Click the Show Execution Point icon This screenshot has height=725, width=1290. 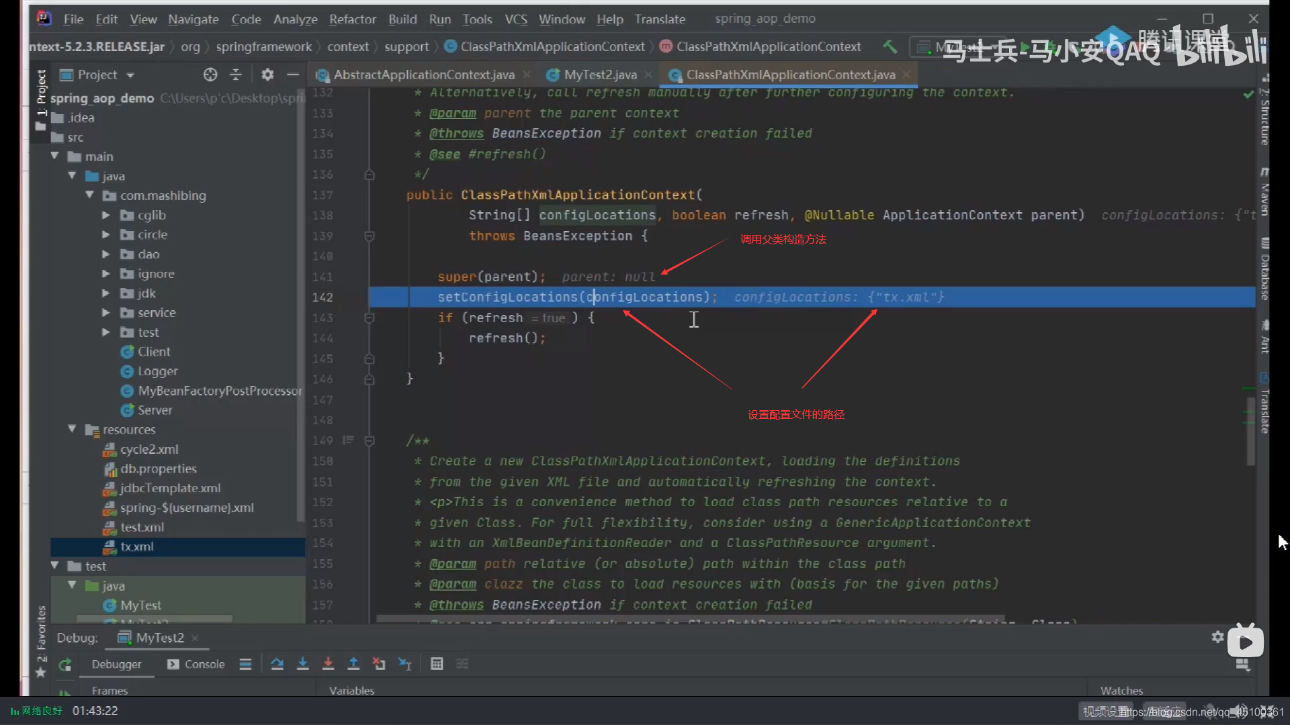tap(245, 664)
